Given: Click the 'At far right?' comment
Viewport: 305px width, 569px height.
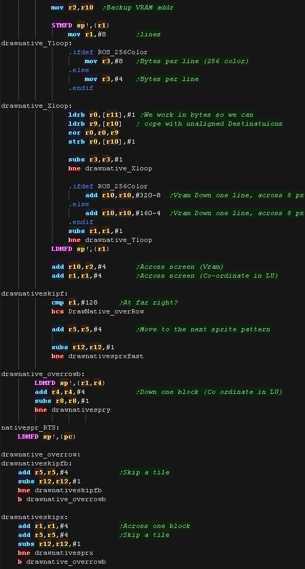Looking at the screenshot, I should pos(149,302).
